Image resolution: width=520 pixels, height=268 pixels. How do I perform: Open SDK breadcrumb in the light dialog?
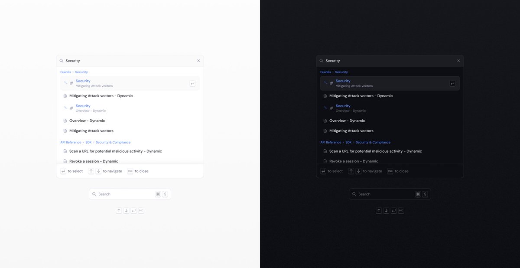click(x=88, y=142)
